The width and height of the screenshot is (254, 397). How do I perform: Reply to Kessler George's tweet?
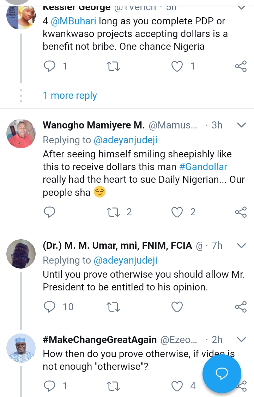[50, 66]
